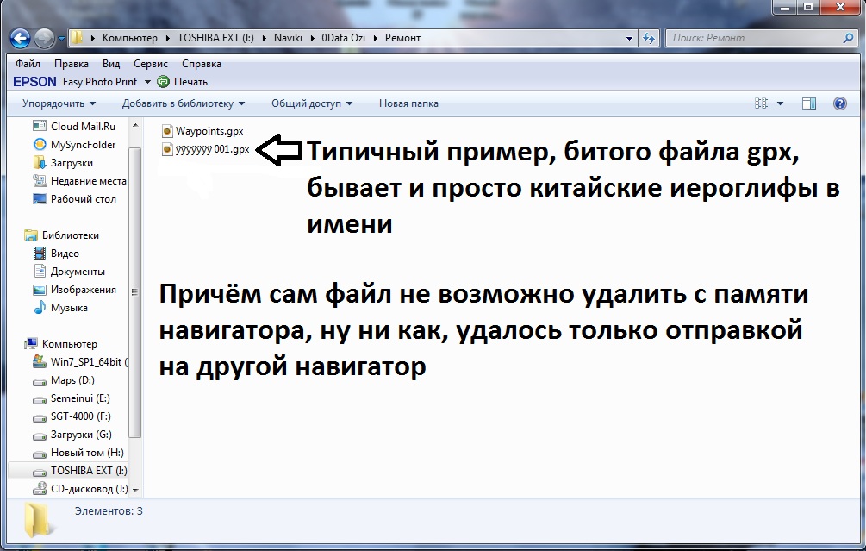The width and height of the screenshot is (866, 551).
Task: Expand Добавить в библиотеку dropdown
Action: pos(183,103)
